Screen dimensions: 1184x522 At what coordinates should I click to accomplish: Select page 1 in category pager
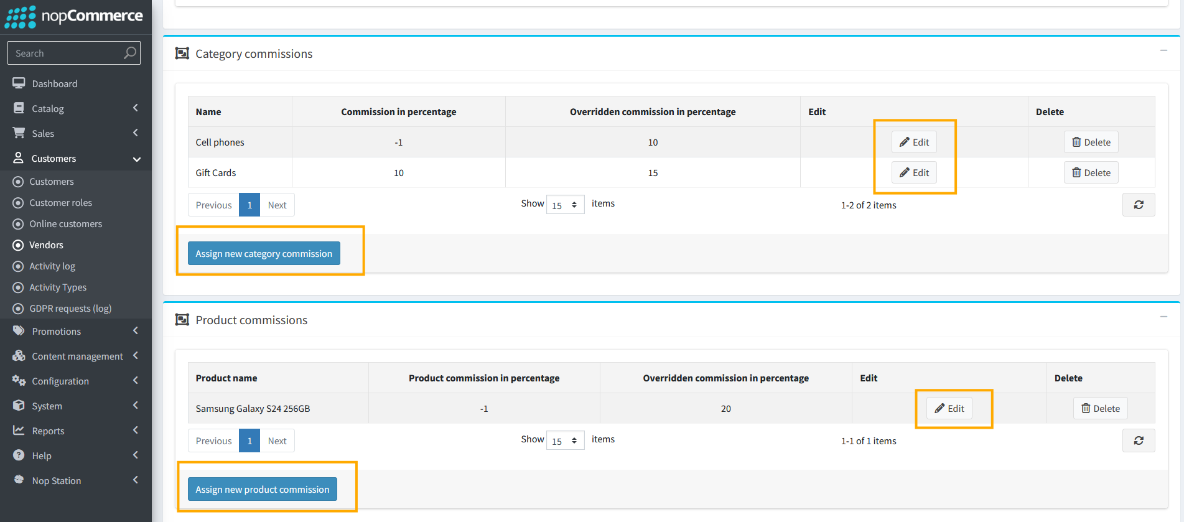coord(249,205)
